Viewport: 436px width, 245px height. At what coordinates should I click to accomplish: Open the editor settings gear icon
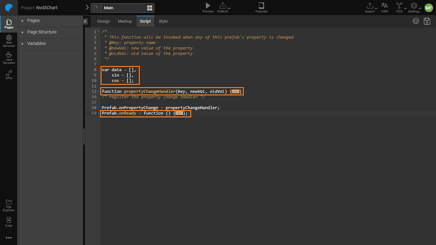pyautogui.click(x=416, y=21)
